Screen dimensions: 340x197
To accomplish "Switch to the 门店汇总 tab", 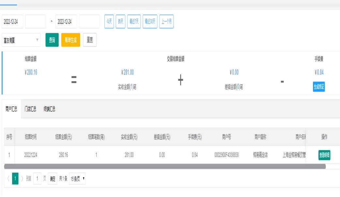I will (x=30, y=109).
